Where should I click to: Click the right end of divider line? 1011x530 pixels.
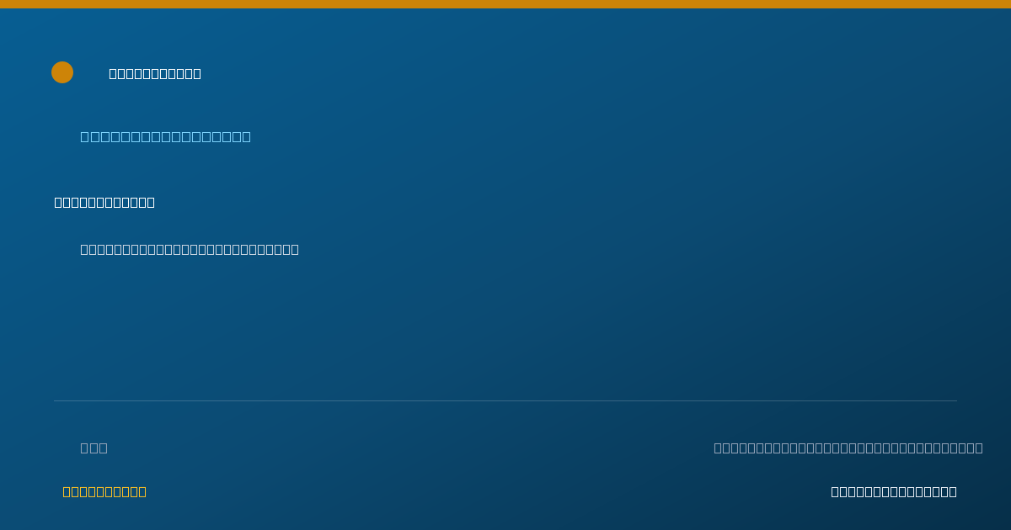(x=955, y=400)
